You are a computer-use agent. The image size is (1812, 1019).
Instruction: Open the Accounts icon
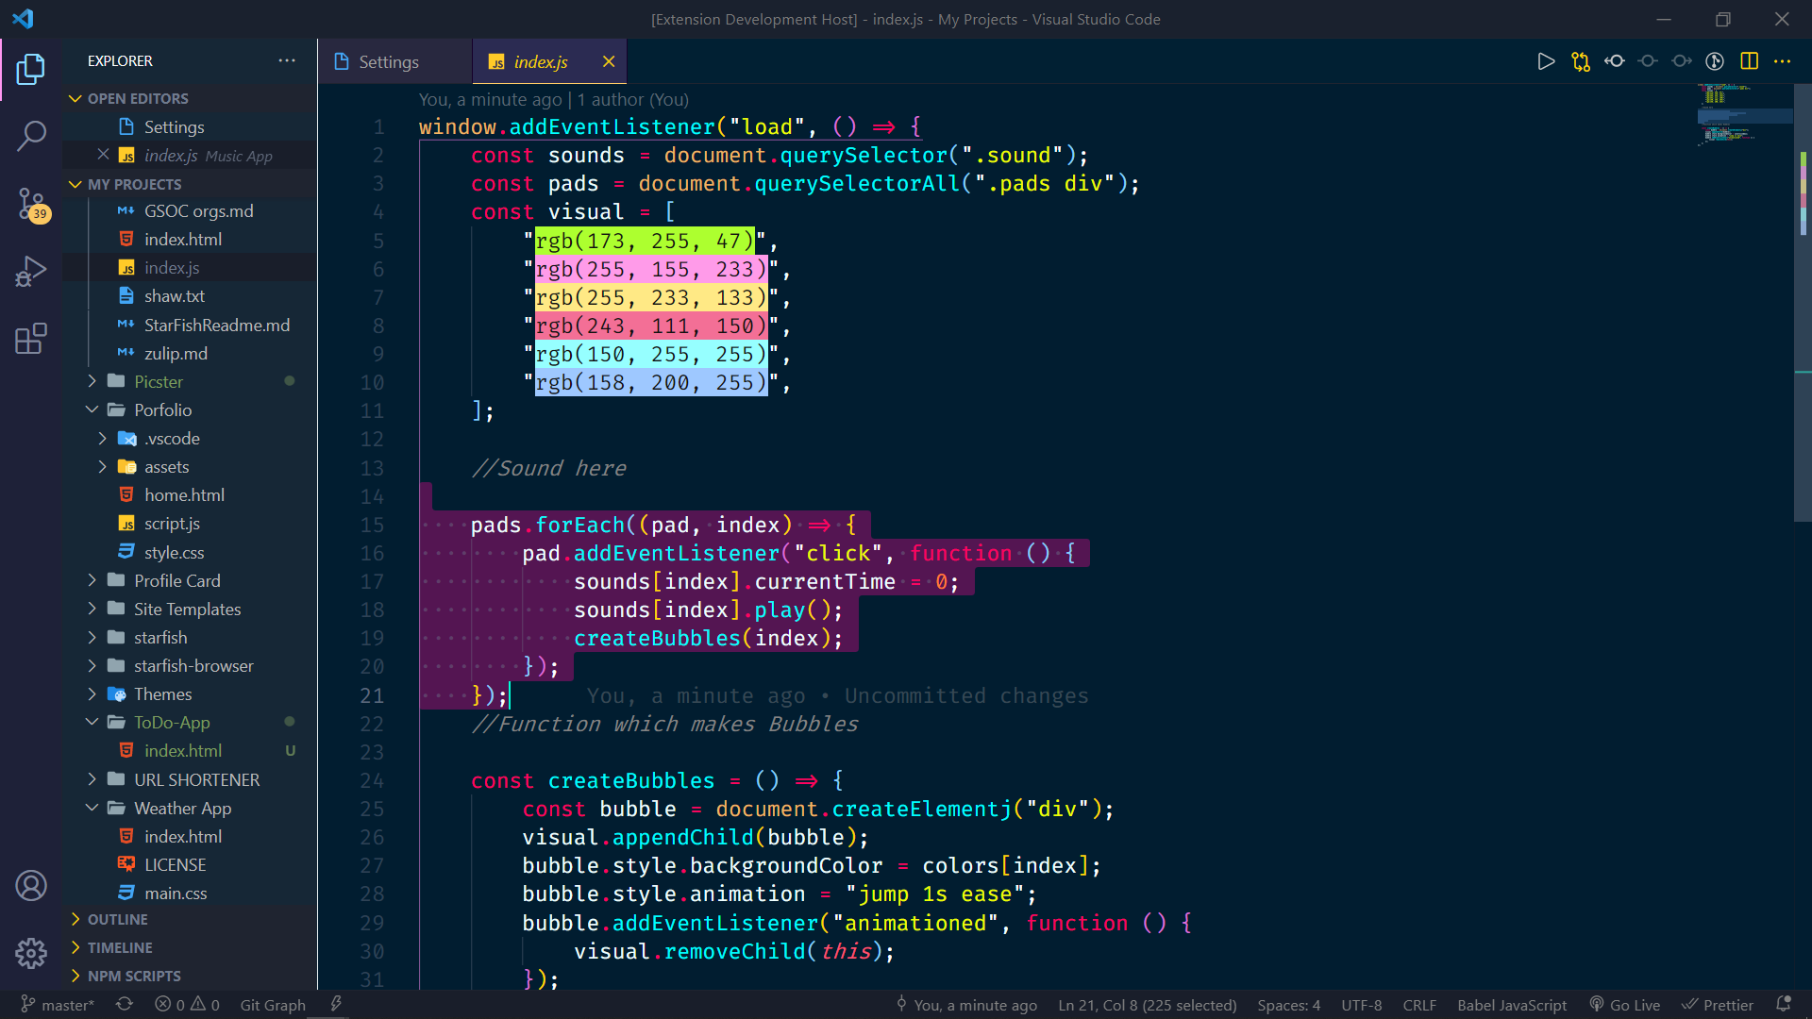click(31, 885)
